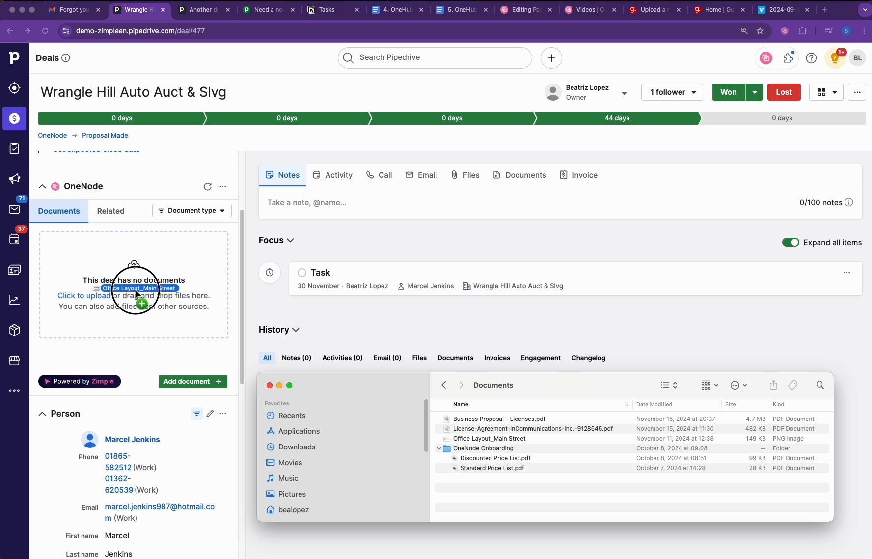Switch to Activity tab

(x=333, y=175)
